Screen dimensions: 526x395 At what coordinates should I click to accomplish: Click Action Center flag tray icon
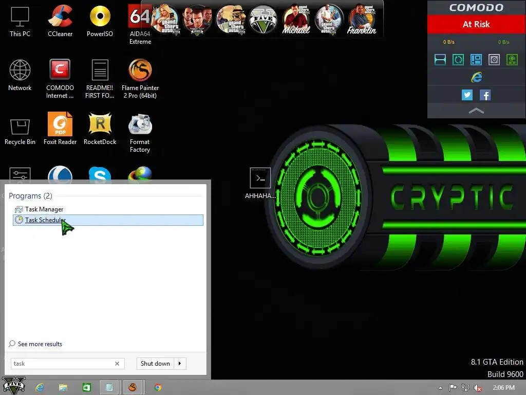click(x=453, y=388)
